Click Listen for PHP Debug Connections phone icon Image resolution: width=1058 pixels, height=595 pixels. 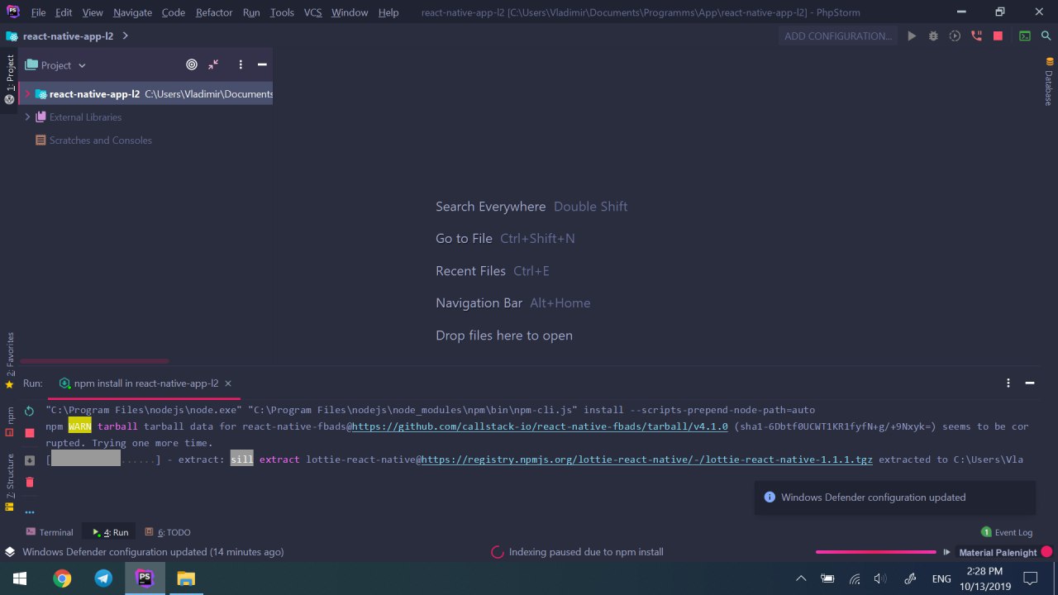pyautogui.click(x=976, y=36)
